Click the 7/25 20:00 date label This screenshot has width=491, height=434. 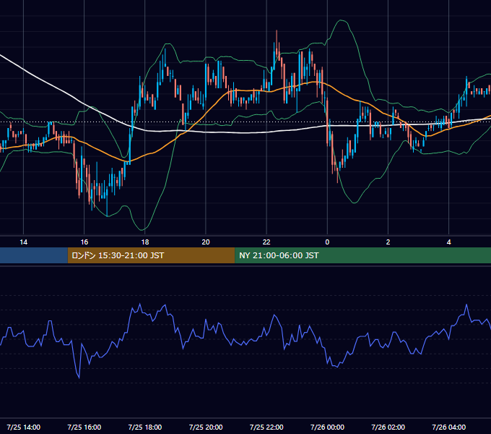tap(206, 427)
